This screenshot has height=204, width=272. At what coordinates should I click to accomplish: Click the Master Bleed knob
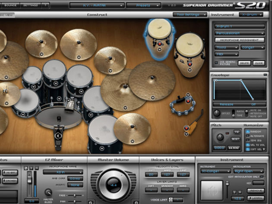48,192
